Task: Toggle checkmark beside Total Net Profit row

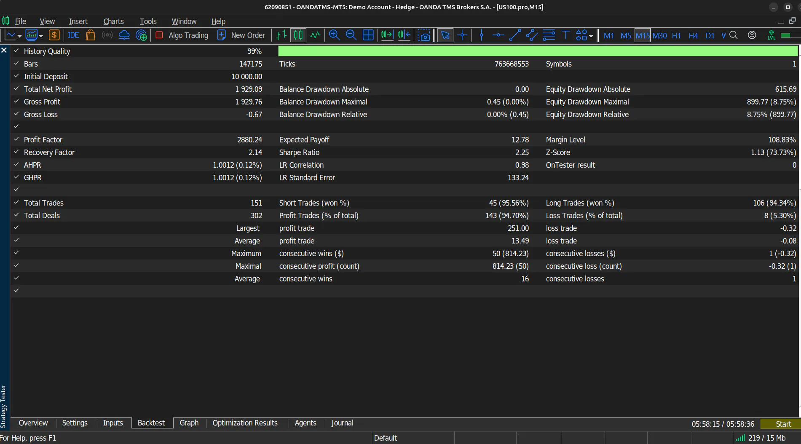Action: pyautogui.click(x=16, y=88)
